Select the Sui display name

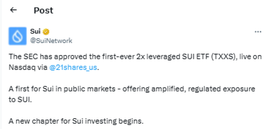35,32
